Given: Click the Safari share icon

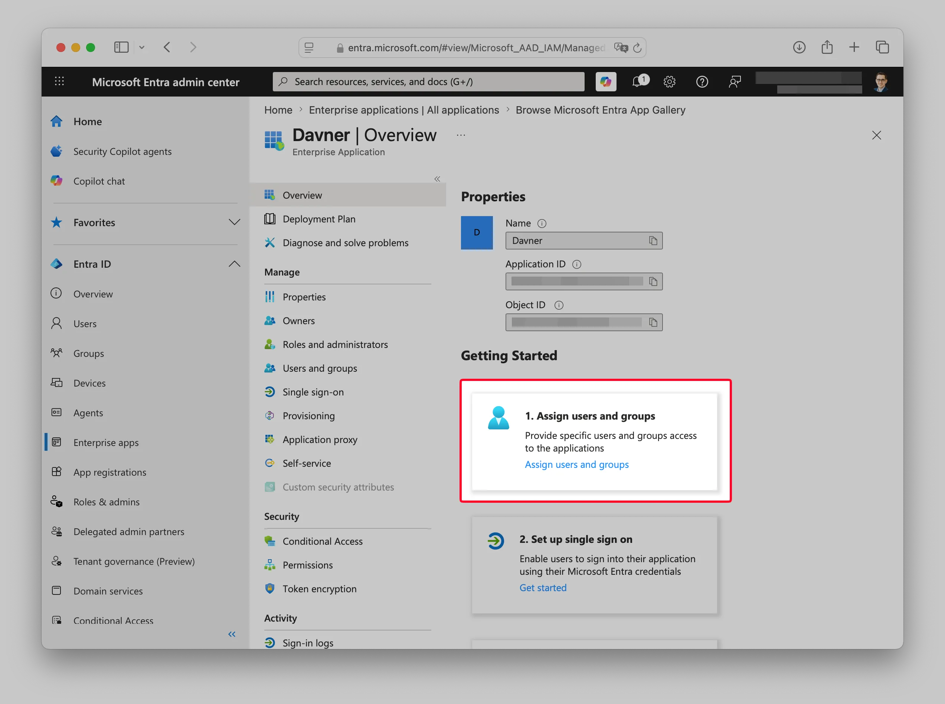Looking at the screenshot, I should (x=827, y=47).
